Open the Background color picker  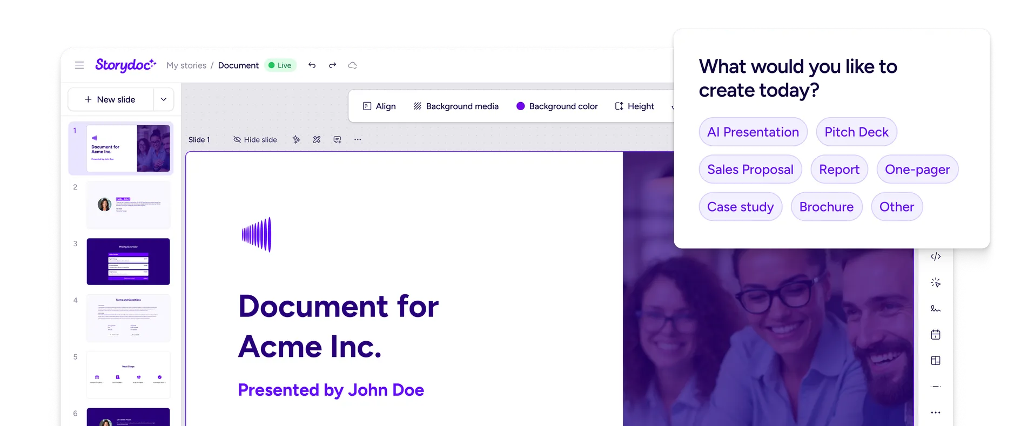pos(557,106)
